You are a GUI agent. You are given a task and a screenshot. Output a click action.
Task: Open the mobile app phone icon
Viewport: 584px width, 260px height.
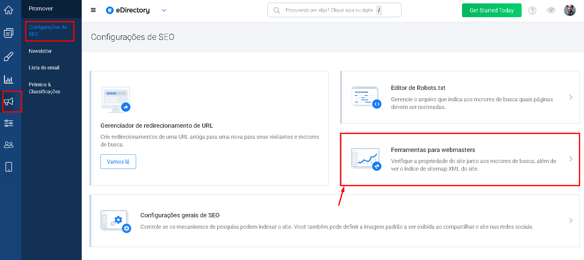9,167
